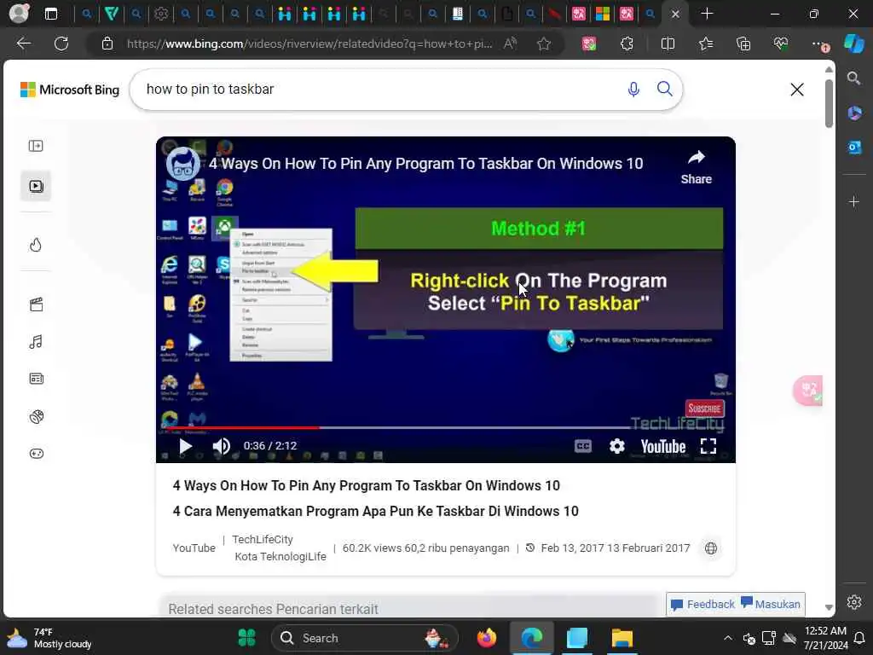This screenshot has height=655, width=873.
Task: Open TechLifeCity channel avatar in video
Action: click(183, 164)
